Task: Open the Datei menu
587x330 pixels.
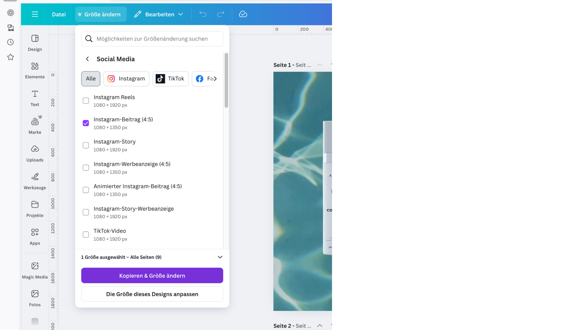Action: (x=59, y=14)
